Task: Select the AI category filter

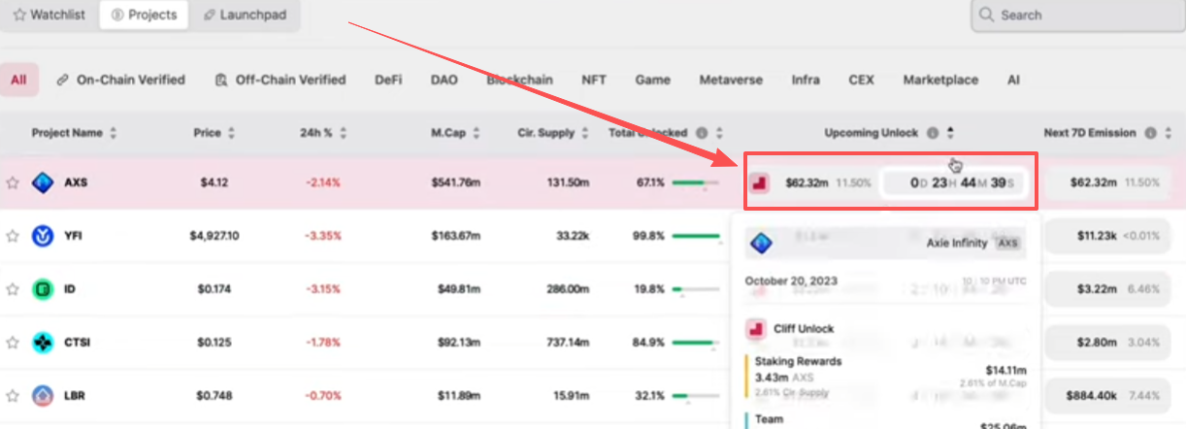Action: tap(1013, 81)
